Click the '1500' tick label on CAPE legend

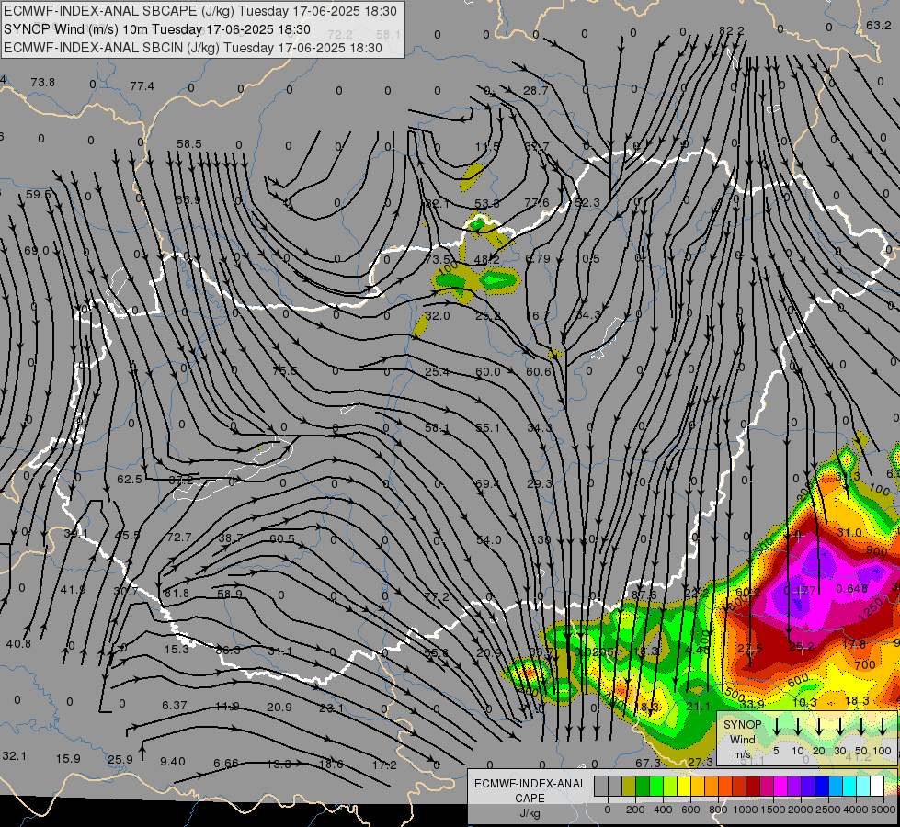click(x=773, y=810)
